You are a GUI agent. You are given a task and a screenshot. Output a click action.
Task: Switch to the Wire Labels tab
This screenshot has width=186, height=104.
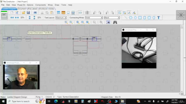coord(32,9)
